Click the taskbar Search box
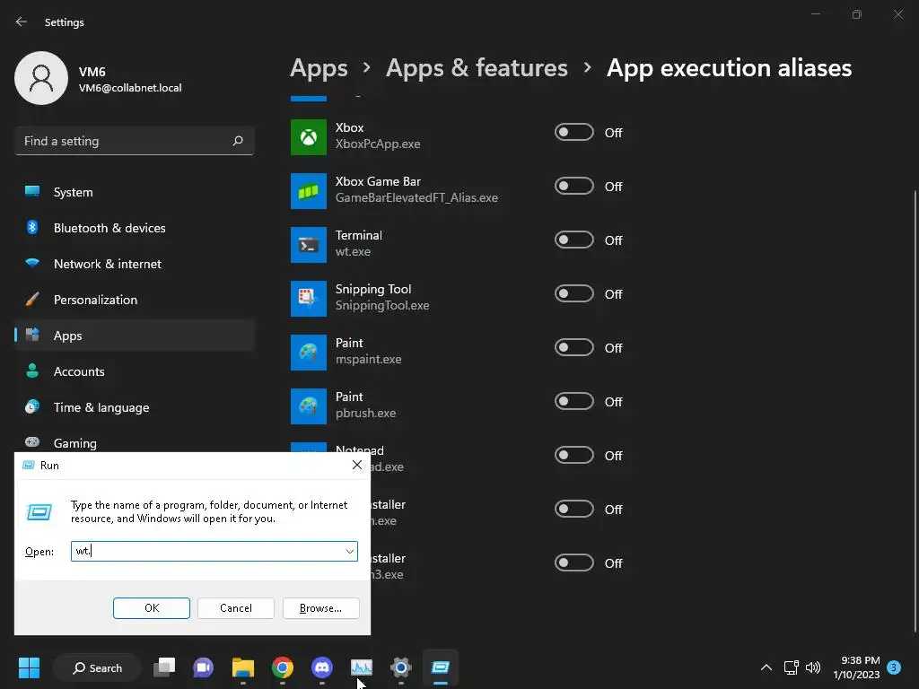The image size is (919, 689). click(97, 667)
